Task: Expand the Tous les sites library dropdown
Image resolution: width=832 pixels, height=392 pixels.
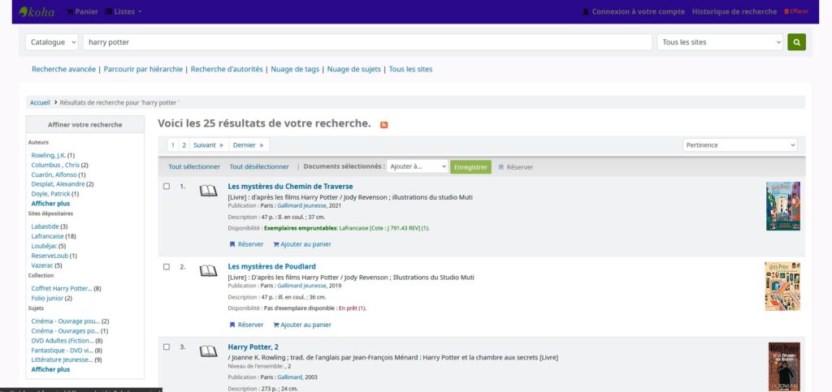Action: tap(720, 42)
